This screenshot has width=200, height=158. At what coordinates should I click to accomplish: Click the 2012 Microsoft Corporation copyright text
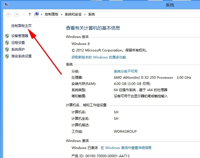pyautogui.click(x=110, y=50)
